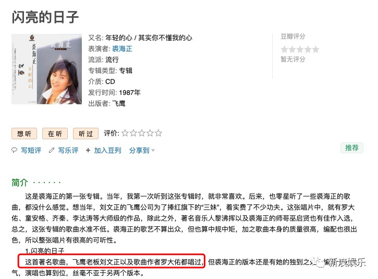Image resolution: width=378 pixels, height=279 pixels.
Task: Open the 分享到 share menu
Action: tap(139, 150)
